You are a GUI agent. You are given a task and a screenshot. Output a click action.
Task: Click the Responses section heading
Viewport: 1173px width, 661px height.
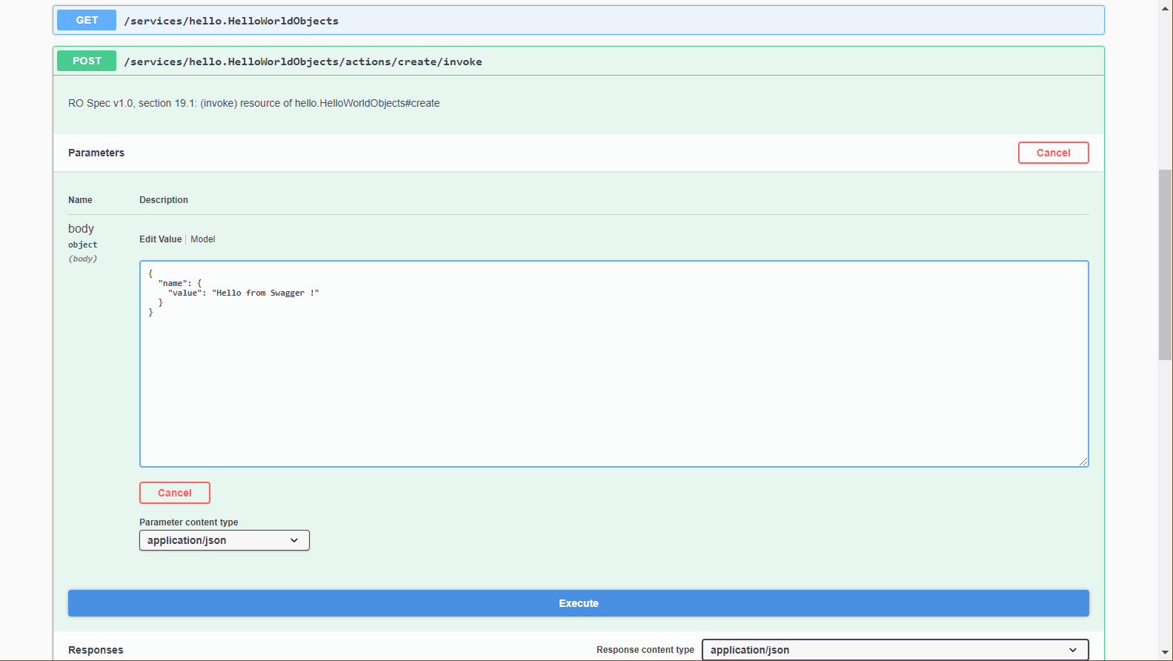(96, 650)
